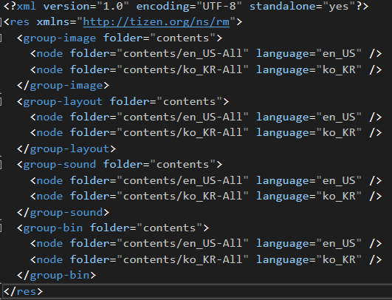Open the http://tizen.org/ns/rm namespace link

point(157,22)
